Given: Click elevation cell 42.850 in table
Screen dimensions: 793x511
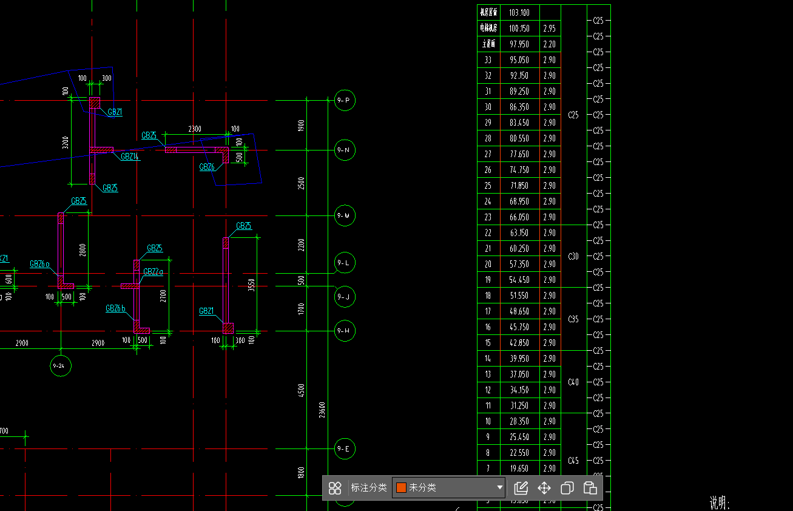Looking at the screenshot, I should pos(519,343).
